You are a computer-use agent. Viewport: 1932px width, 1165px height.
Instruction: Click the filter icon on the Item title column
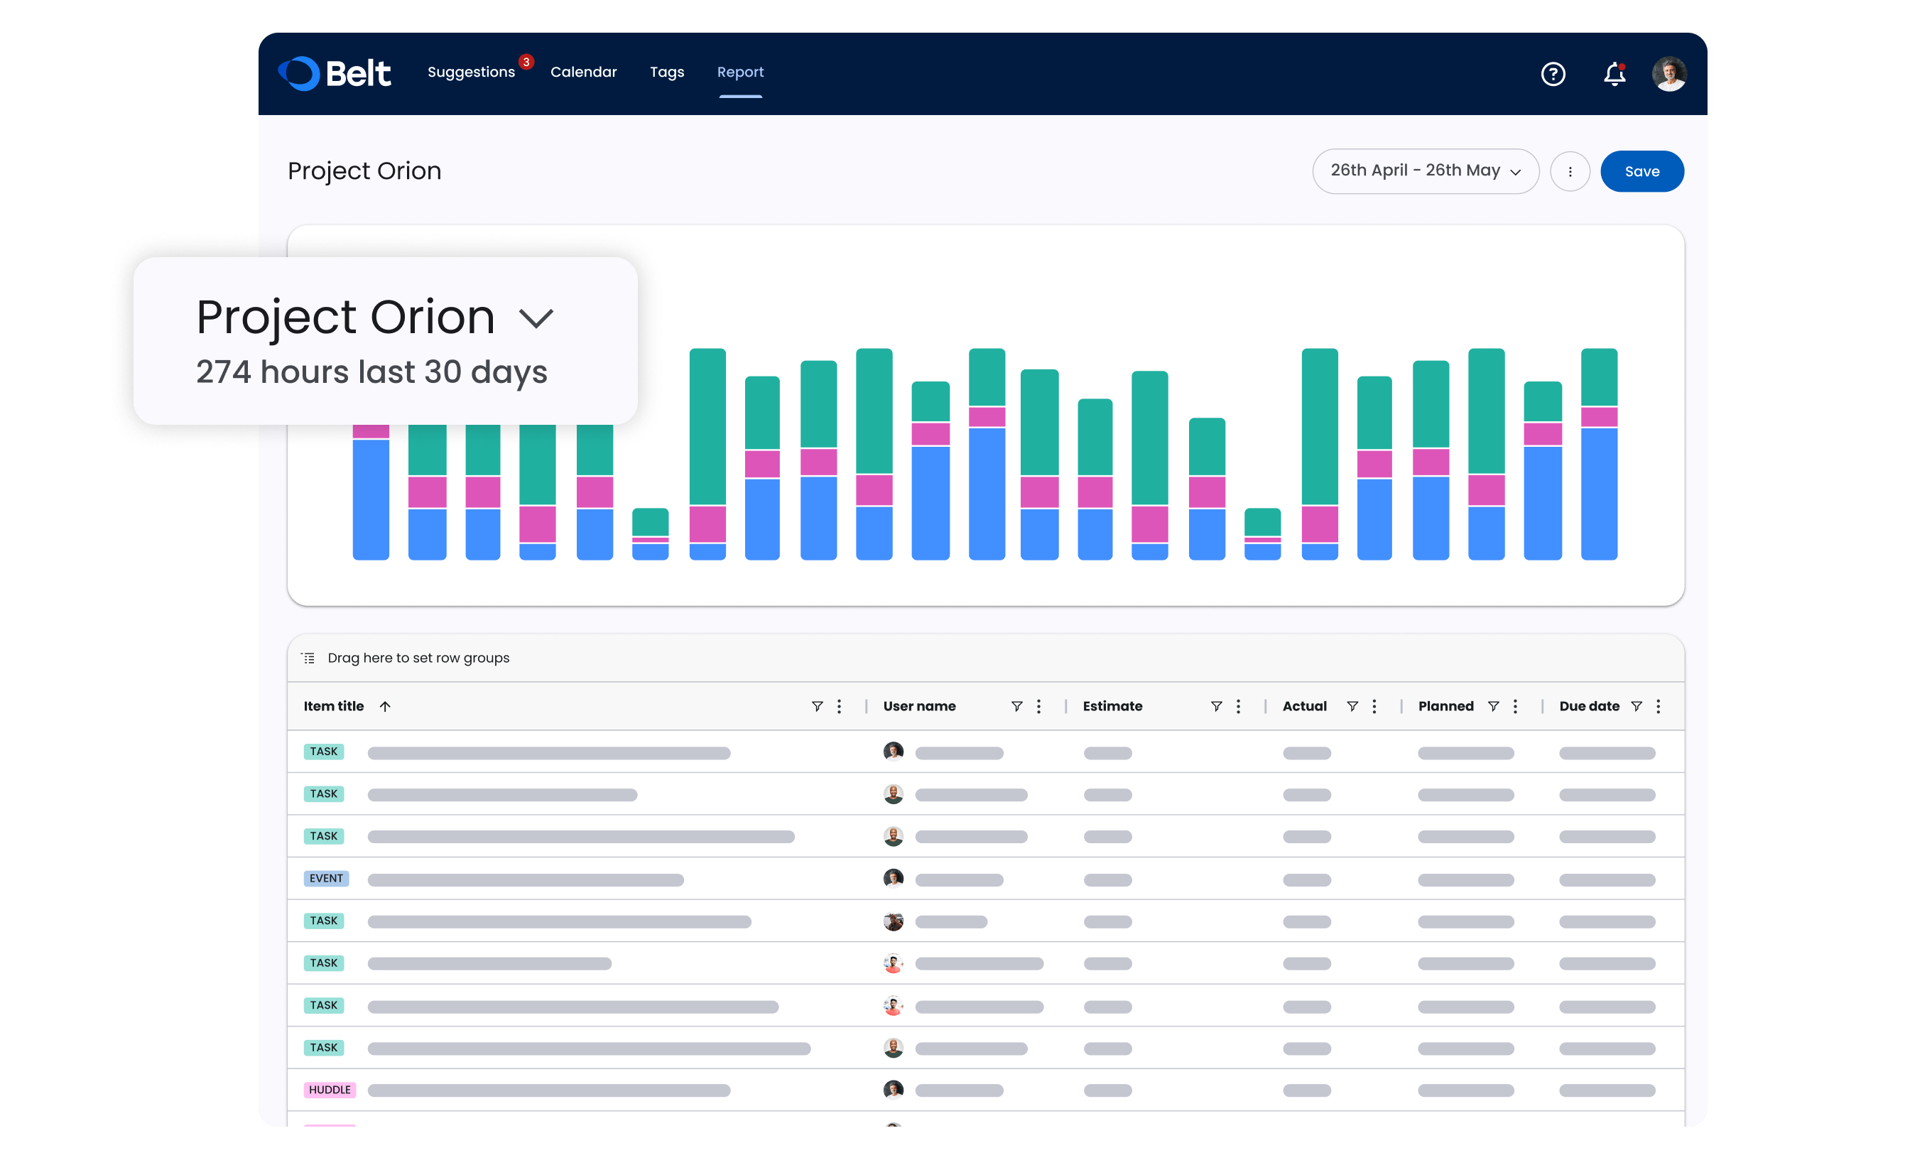click(817, 706)
